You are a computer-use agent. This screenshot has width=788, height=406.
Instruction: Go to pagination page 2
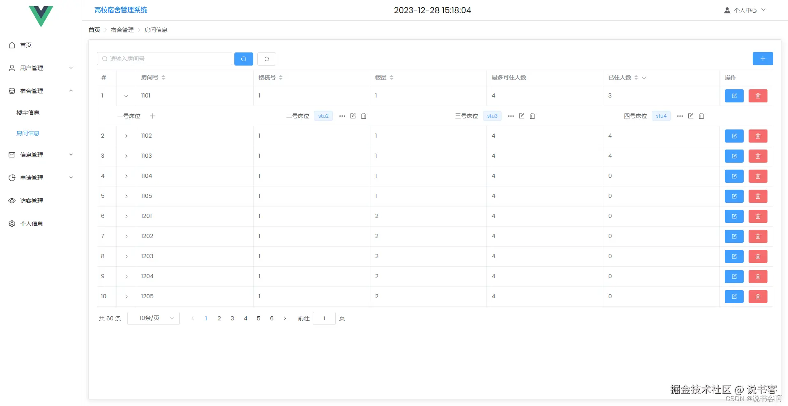coord(219,318)
